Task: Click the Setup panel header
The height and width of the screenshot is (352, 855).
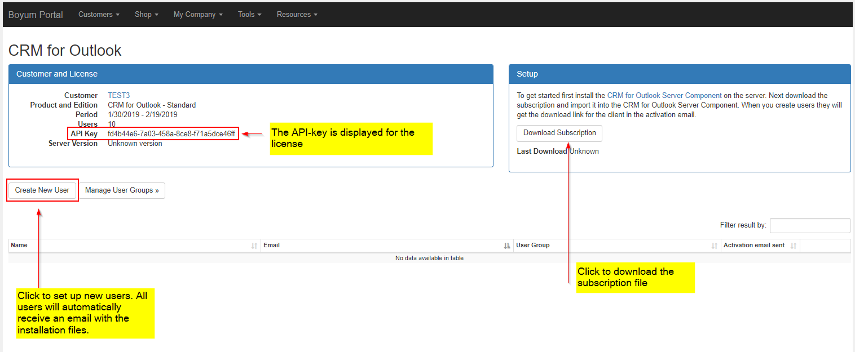Action: click(680, 74)
